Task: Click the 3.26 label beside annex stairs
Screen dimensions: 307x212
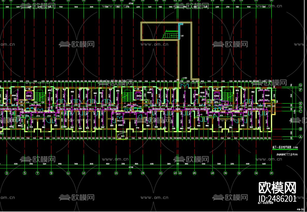Action: (182, 36)
